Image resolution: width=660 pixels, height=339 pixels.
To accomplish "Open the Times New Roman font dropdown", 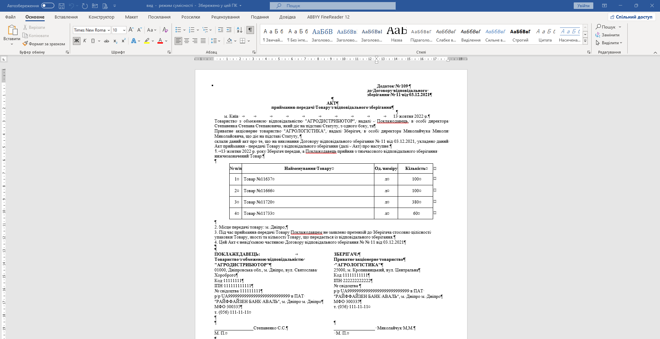I will [x=109, y=30].
